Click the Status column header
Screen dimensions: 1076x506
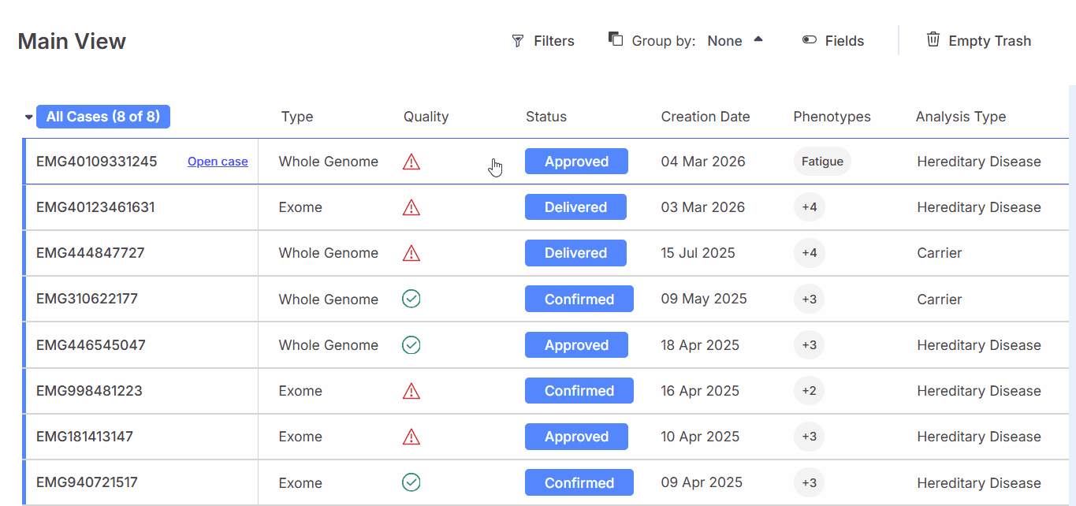click(546, 117)
